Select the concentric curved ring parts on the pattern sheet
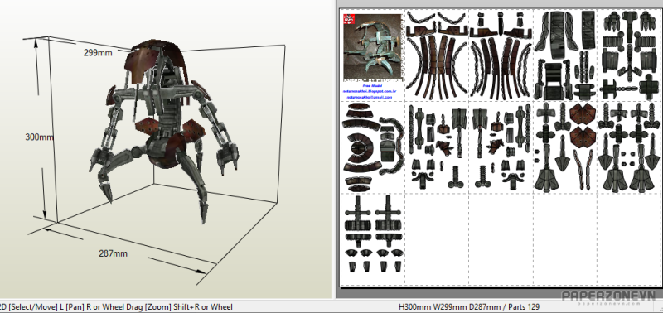Image resolution: width=663 pixels, height=313 pixels. 358,147
